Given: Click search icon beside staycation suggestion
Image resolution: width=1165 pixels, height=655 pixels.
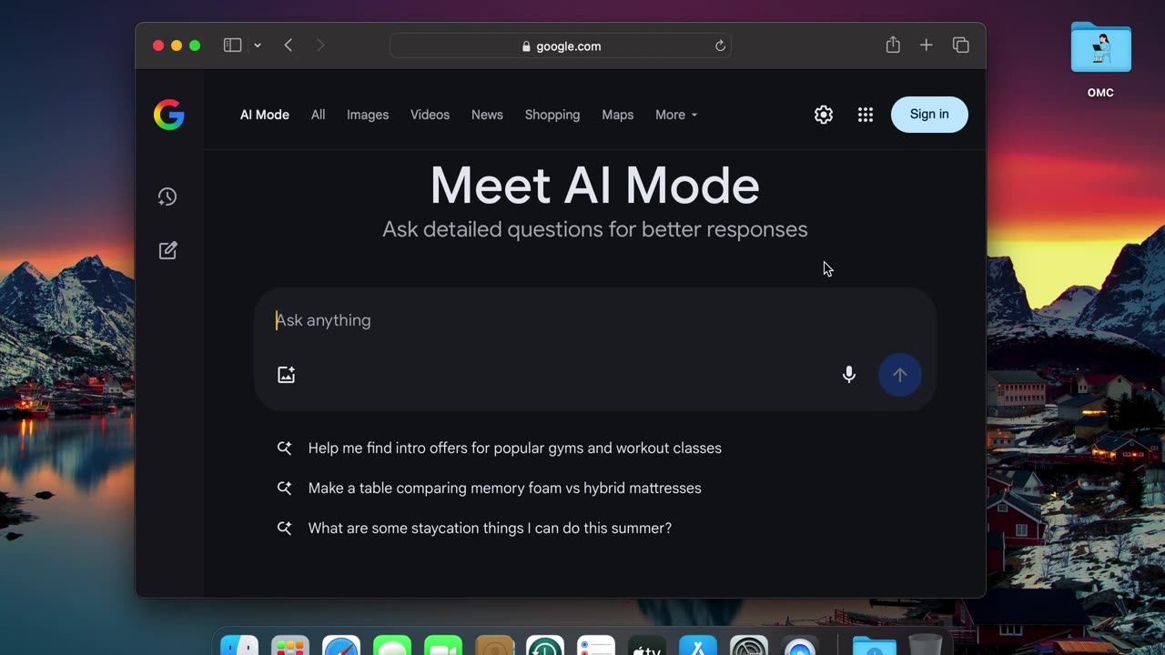Looking at the screenshot, I should pos(285,529).
